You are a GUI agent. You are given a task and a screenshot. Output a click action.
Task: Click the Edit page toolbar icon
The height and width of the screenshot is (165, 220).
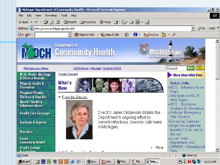pyautogui.click(x=137, y=22)
